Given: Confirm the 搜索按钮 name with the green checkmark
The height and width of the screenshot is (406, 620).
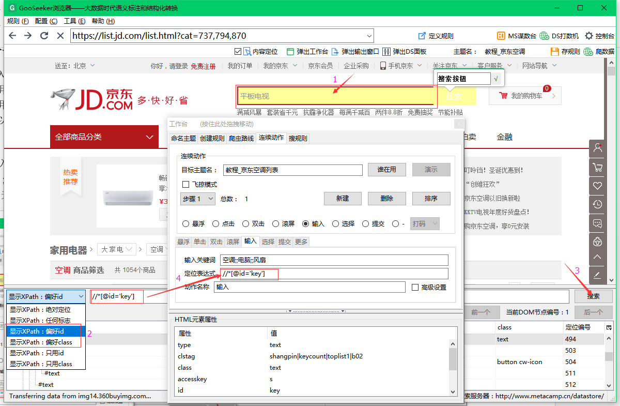Looking at the screenshot, I should [x=496, y=79].
